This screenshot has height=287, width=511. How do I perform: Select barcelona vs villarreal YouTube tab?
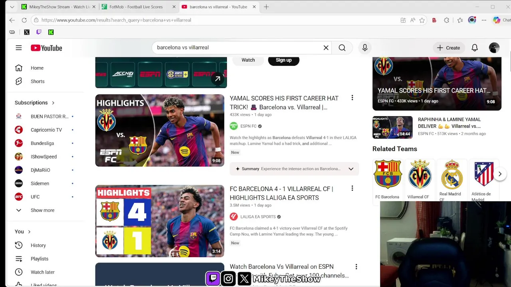tap(218, 7)
